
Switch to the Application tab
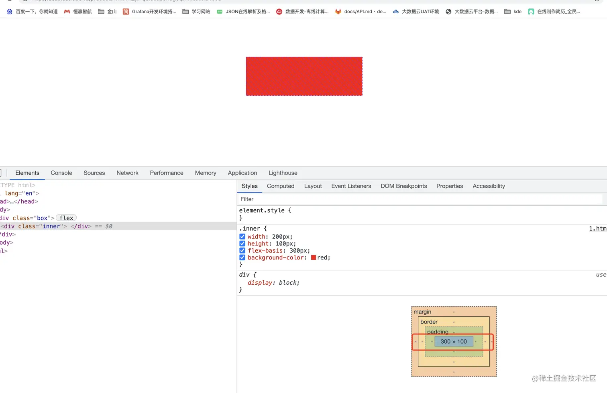(x=242, y=173)
